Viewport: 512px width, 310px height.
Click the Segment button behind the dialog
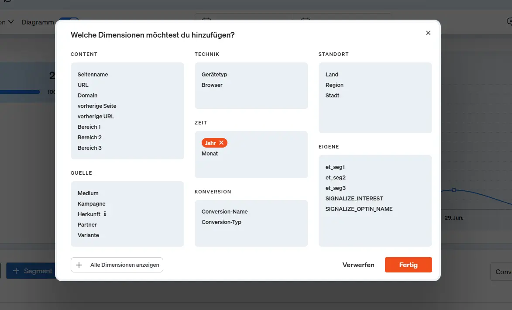tap(31, 271)
